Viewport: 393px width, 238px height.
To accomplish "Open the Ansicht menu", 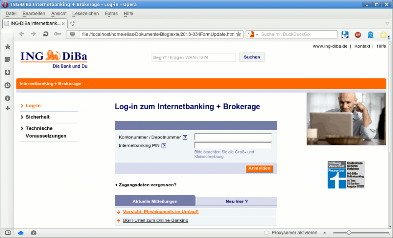I will pyautogui.click(x=59, y=13).
